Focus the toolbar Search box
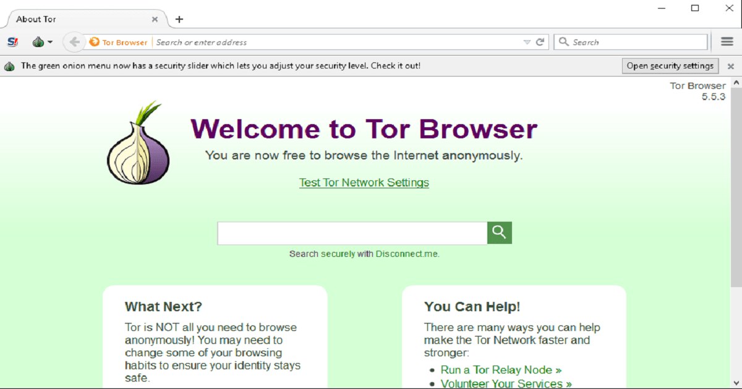 coord(631,42)
